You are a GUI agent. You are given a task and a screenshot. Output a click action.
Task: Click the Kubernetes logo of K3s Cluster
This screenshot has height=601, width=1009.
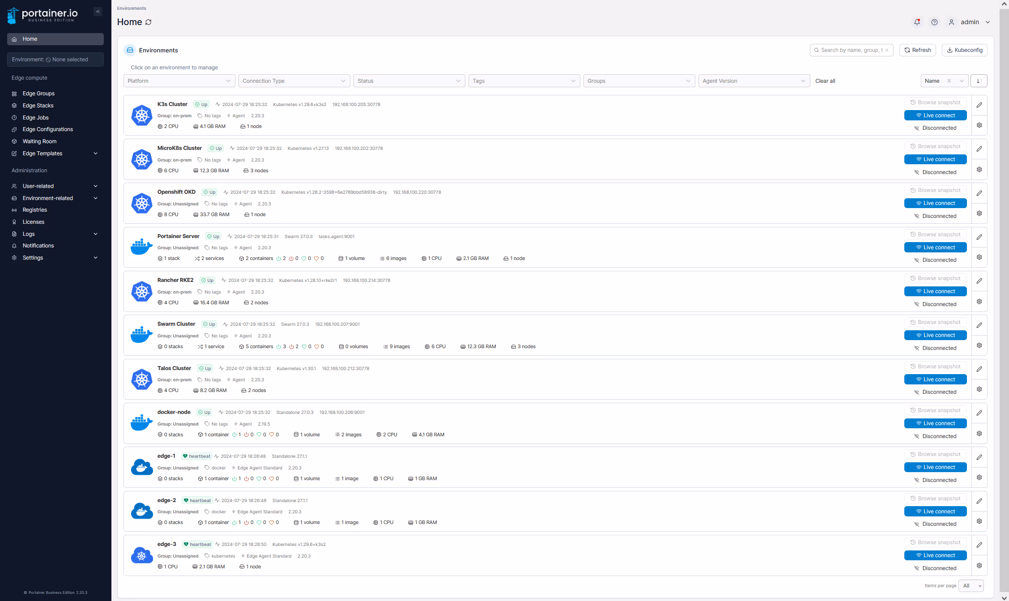click(141, 115)
